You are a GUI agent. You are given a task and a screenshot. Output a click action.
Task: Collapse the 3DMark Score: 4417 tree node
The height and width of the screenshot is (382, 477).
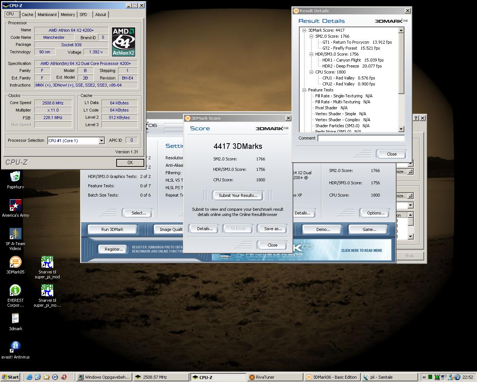(x=304, y=30)
